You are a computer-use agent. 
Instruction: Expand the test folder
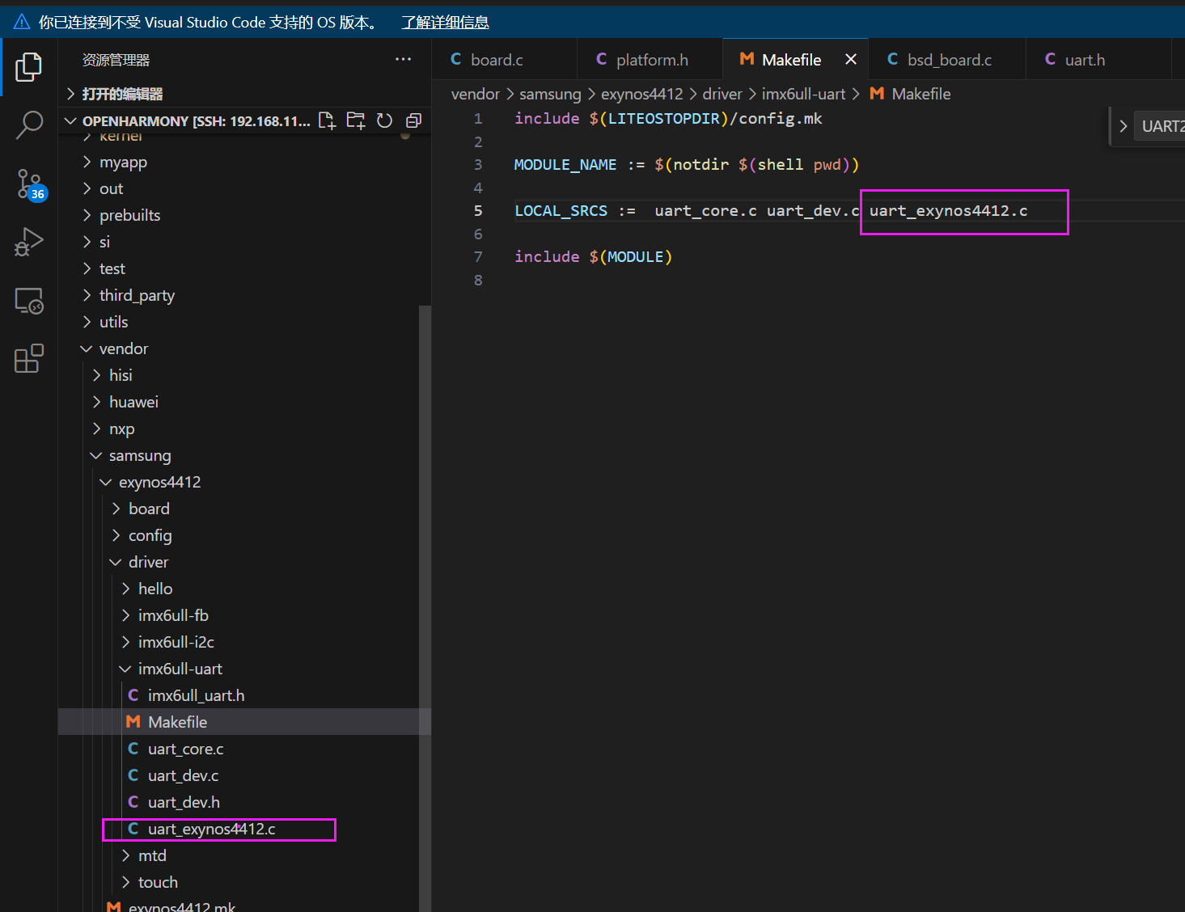point(244,268)
